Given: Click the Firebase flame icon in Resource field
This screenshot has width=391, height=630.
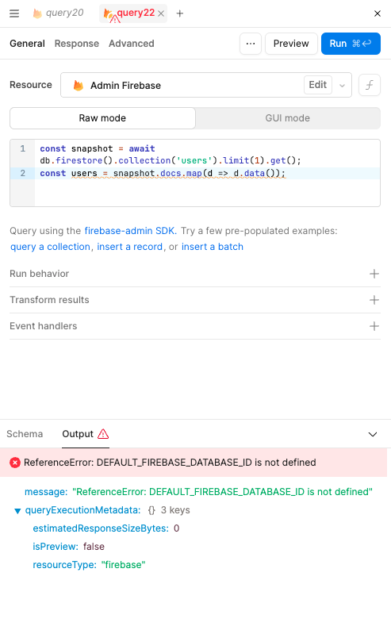Looking at the screenshot, I should pyautogui.click(x=79, y=85).
